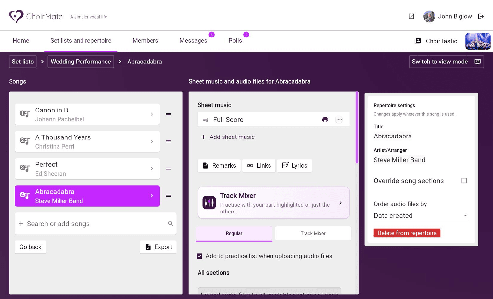Click the logout icon next to John Biglow
This screenshot has width=493, height=299.
click(x=481, y=16)
